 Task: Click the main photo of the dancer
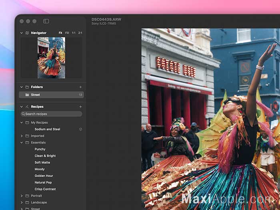coord(211,119)
